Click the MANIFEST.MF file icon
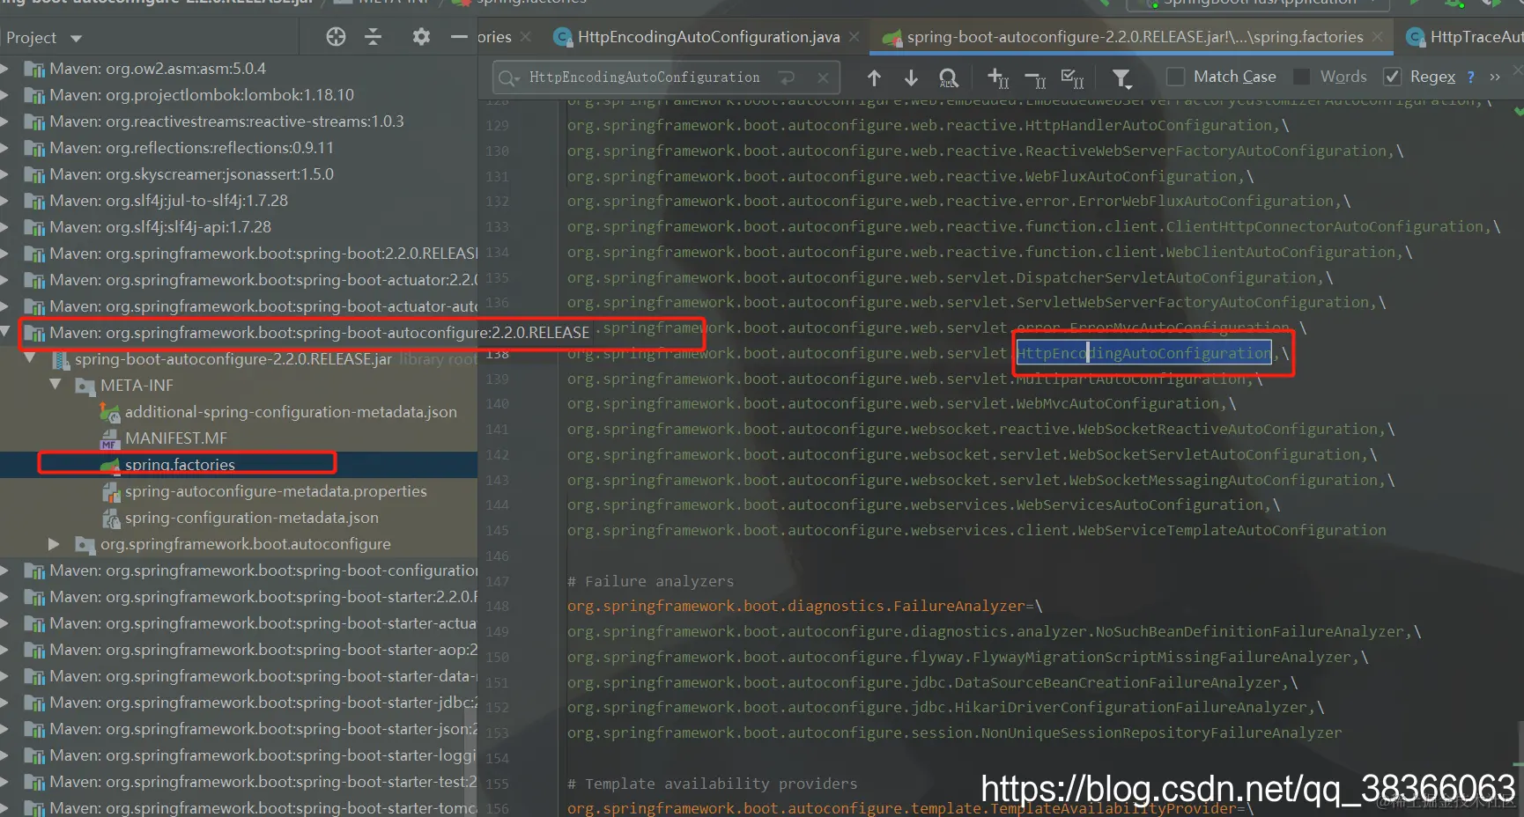Image resolution: width=1524 pixels, height=817 pixels. [109, 438]
